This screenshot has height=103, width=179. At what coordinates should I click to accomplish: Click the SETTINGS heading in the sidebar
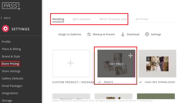click(x=21, y=29)
